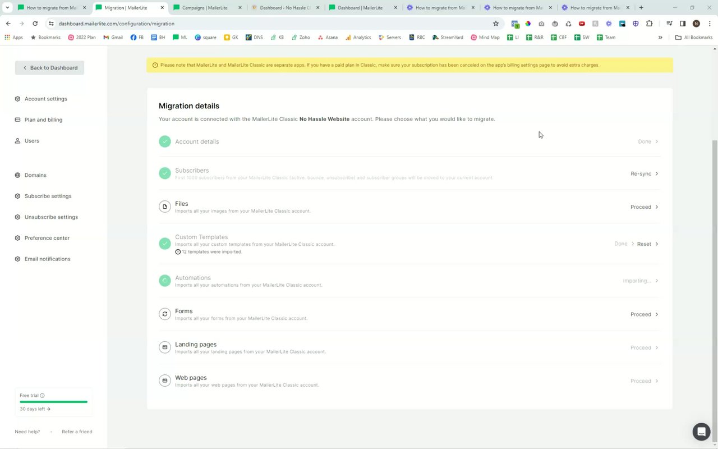
Task: Select the Users person icon
Action: [x=18, y=141]
